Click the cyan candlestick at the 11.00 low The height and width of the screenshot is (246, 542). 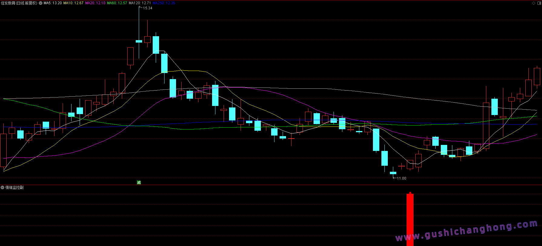click(393, 173)
